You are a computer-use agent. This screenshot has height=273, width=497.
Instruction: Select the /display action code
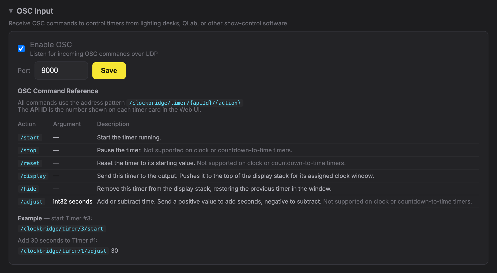[x=33, y=176]
